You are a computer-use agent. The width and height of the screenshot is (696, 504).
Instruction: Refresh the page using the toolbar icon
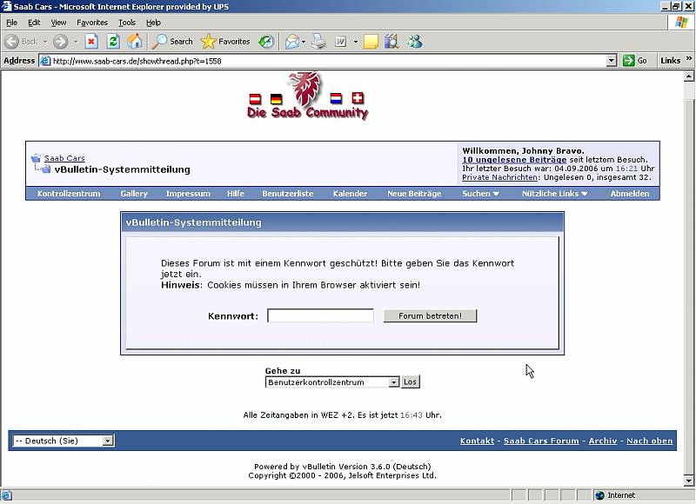click(x=113, y=42)
